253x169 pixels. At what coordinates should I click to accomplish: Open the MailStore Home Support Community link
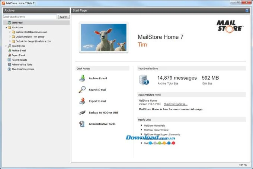tap(162, 134)
